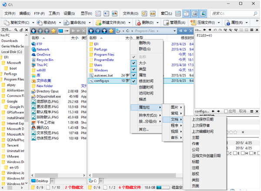Open the Desktop tab at bottom left
Image resolution: width=261 pixels, height=191 pixels.
pos(41,180)
